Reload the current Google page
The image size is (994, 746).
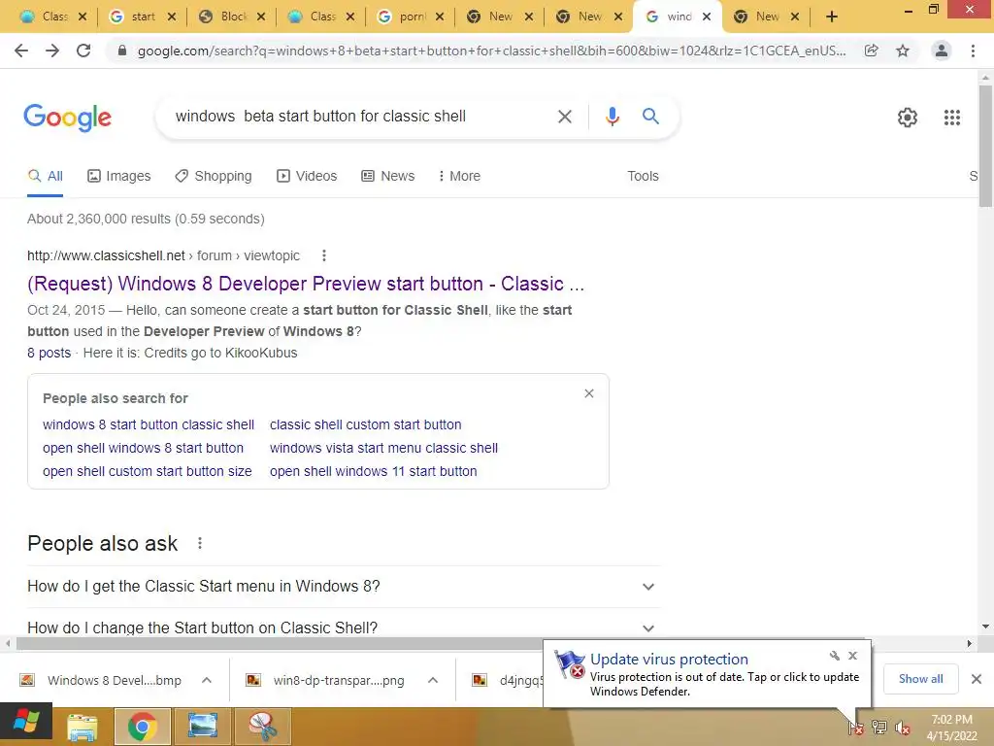point(83,51)
